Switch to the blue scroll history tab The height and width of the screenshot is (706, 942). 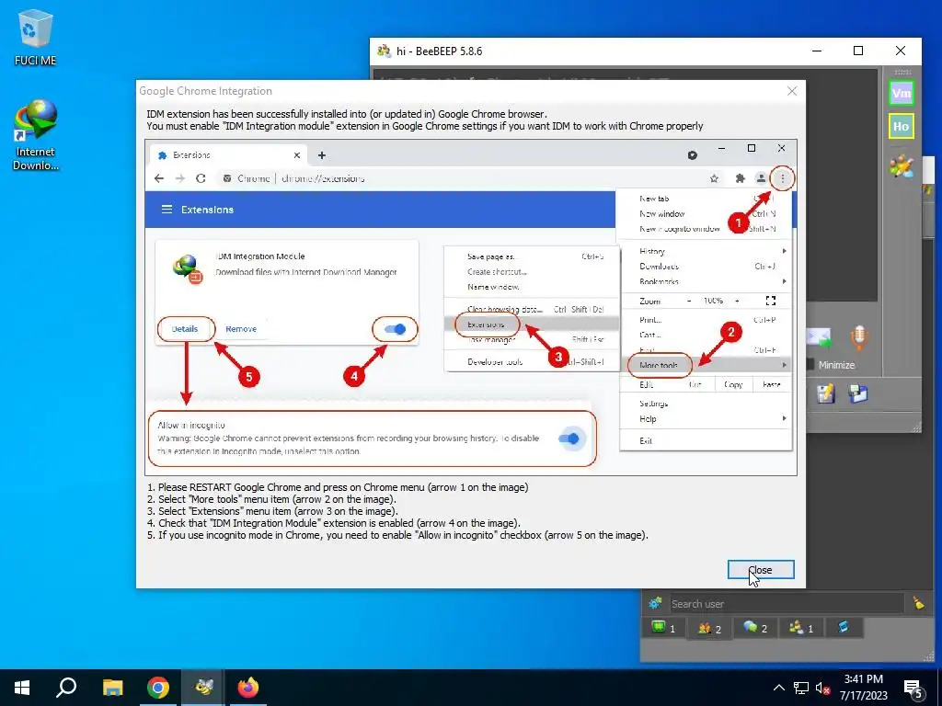click(844, 627)
